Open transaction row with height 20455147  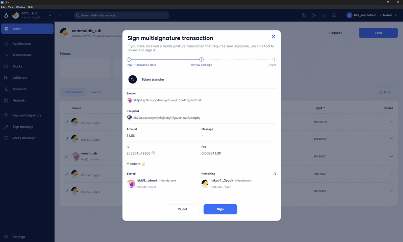[x=228, y=174]
